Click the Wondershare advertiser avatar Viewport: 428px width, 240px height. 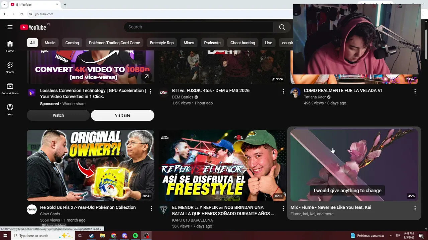click(x=32, y=93)
